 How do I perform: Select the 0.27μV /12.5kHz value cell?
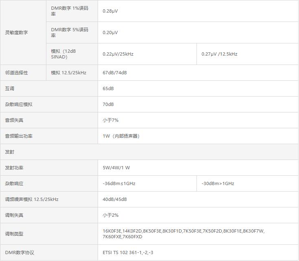tap(219, 54)
